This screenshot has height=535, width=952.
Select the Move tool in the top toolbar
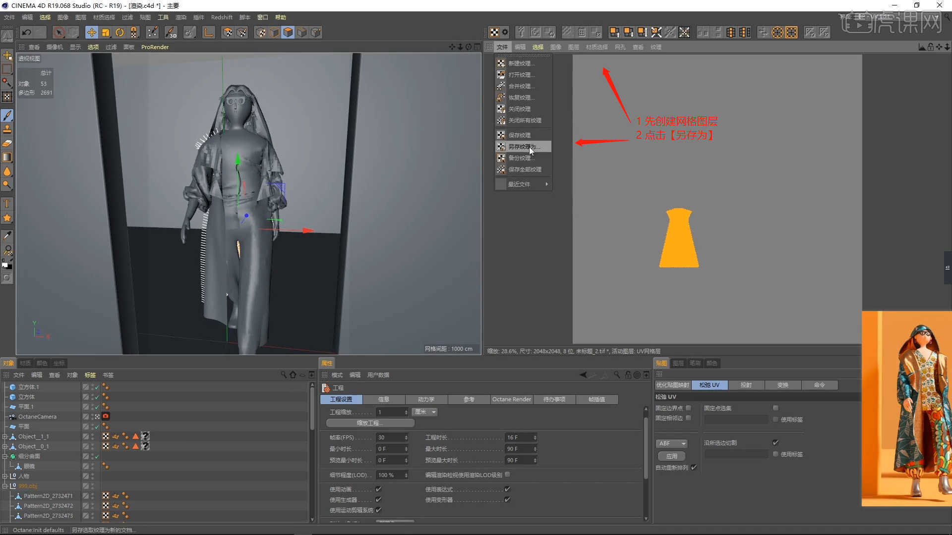click(x=91, y=32)
